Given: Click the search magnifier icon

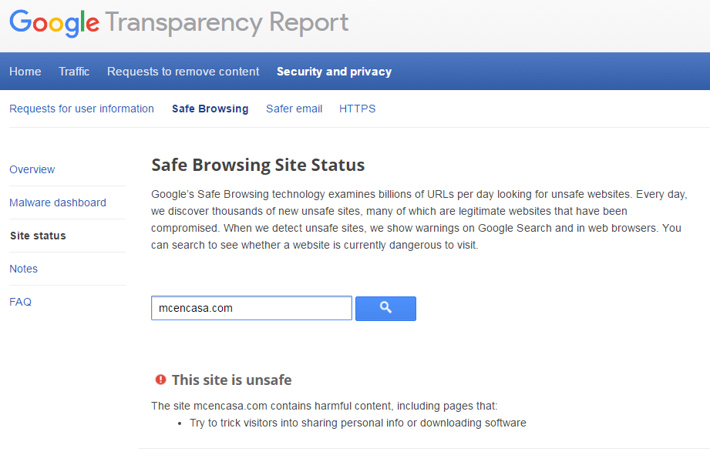Looking at the screenshot, I should coord(385,308).
